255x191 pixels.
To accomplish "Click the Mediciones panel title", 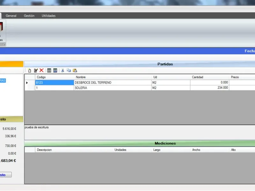I will pyautogui.click(x=165, y=143).
